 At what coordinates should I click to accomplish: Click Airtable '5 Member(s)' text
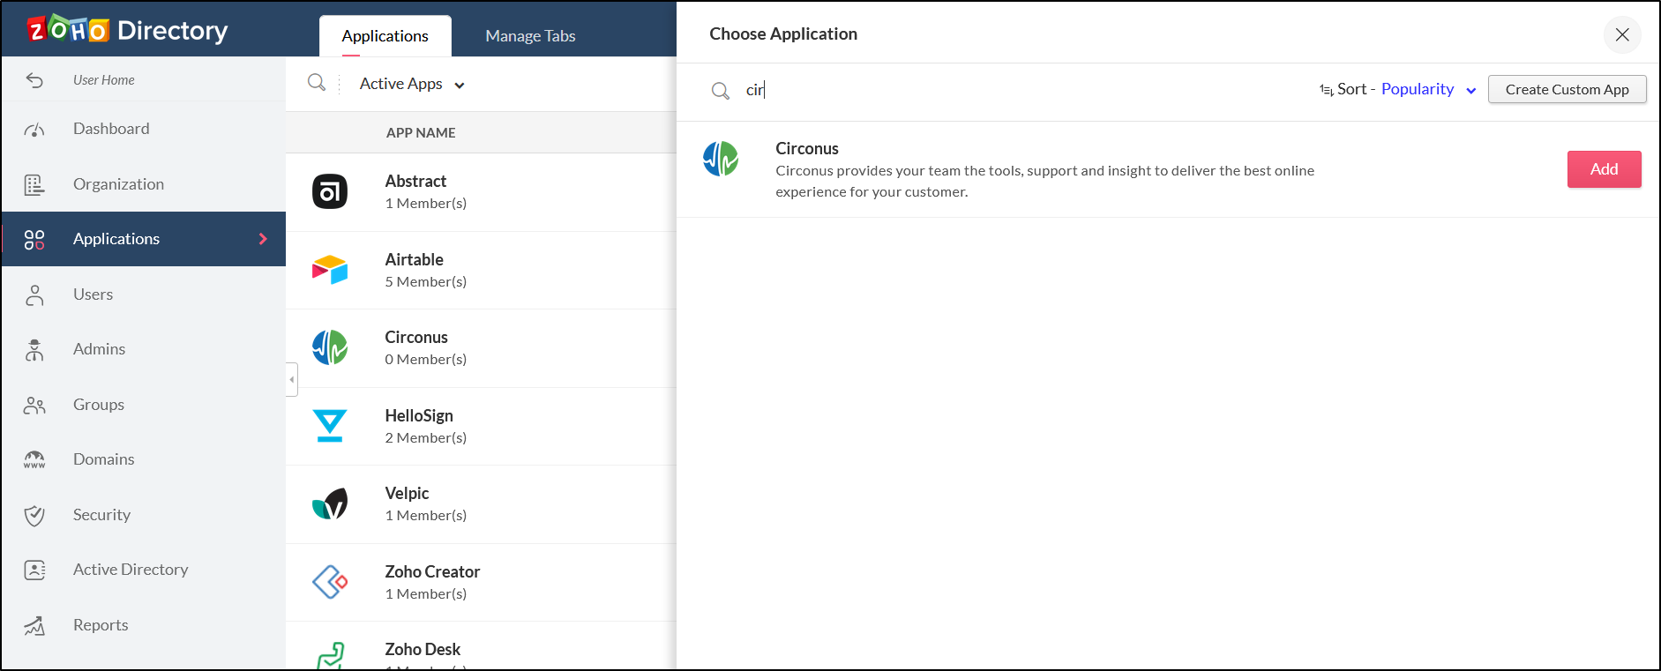click(426, 282)
